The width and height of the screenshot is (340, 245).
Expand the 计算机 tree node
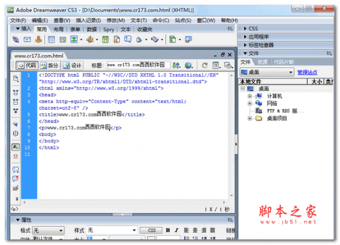coord(250,96)
